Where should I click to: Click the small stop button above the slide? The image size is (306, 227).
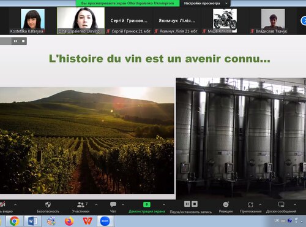tap(23, 41)
